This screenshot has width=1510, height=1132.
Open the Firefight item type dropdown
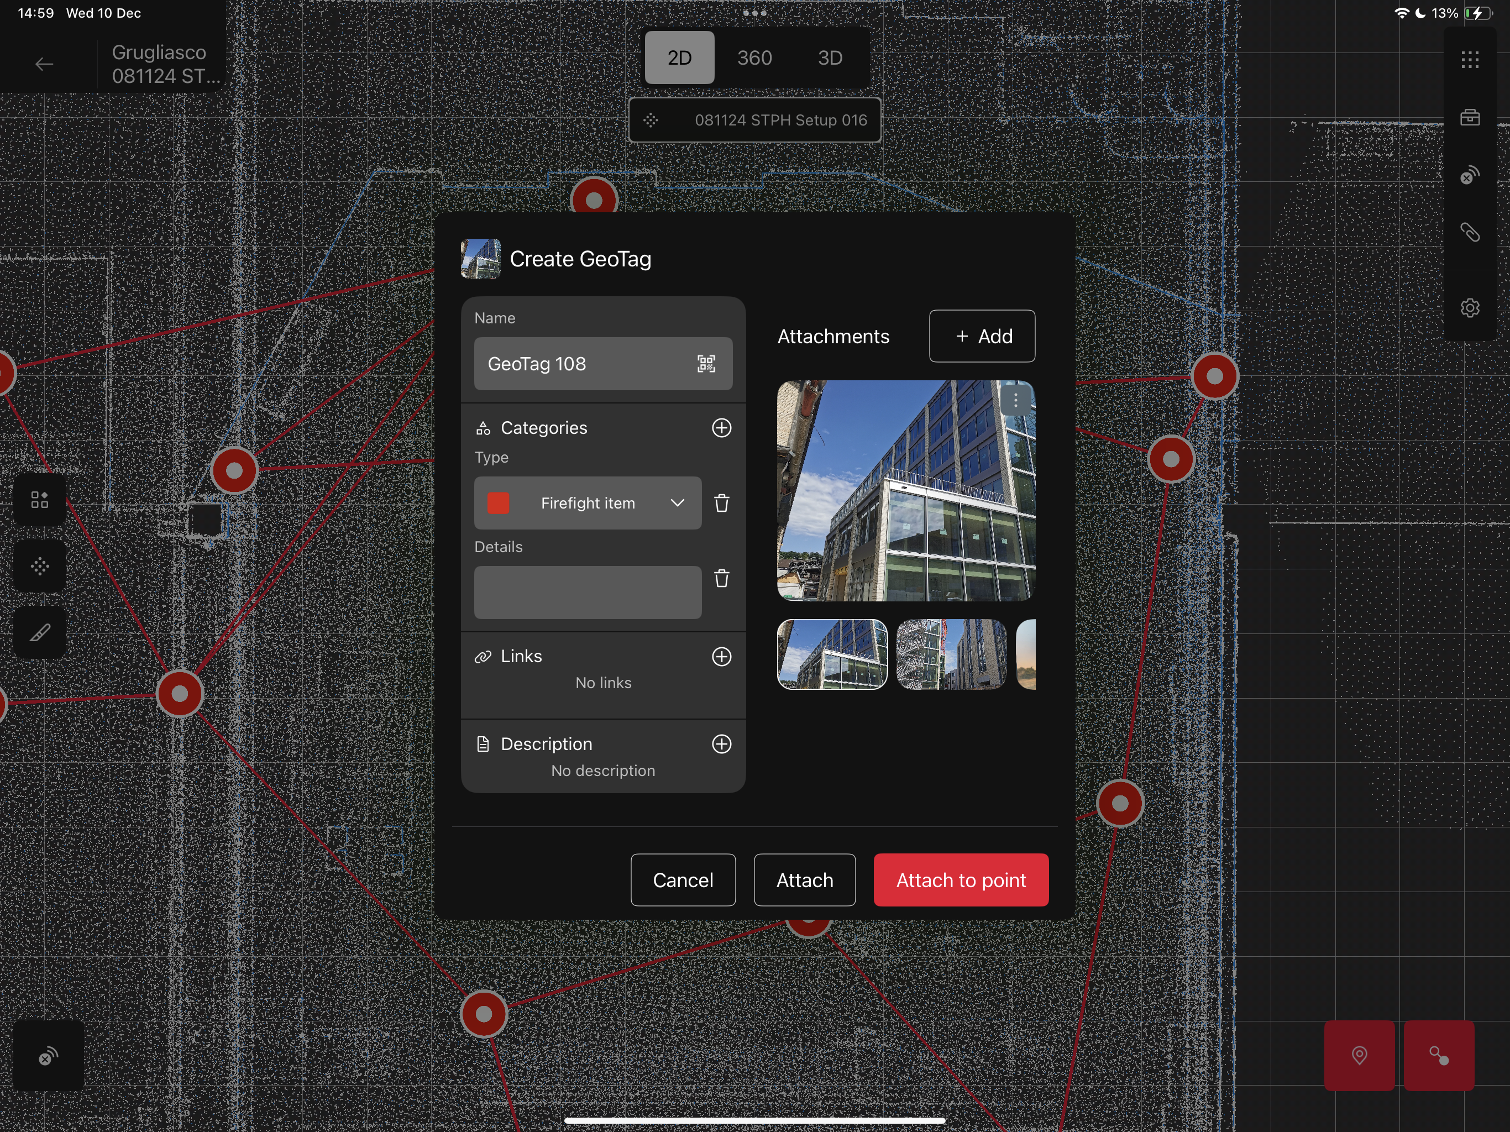click(676, 503)
